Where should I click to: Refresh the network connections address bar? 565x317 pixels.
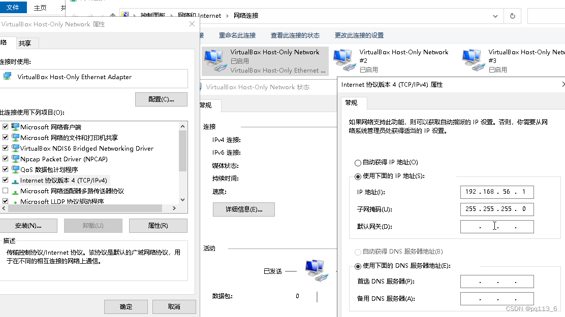[x=512, y=16]
